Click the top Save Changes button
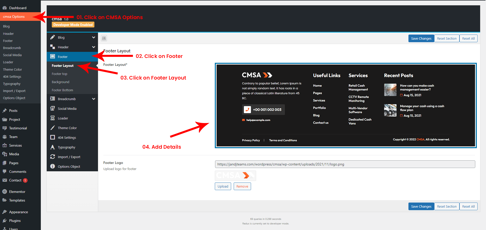Image resolution: width=486 pixels, height=230 pixels. coord(421,39)
